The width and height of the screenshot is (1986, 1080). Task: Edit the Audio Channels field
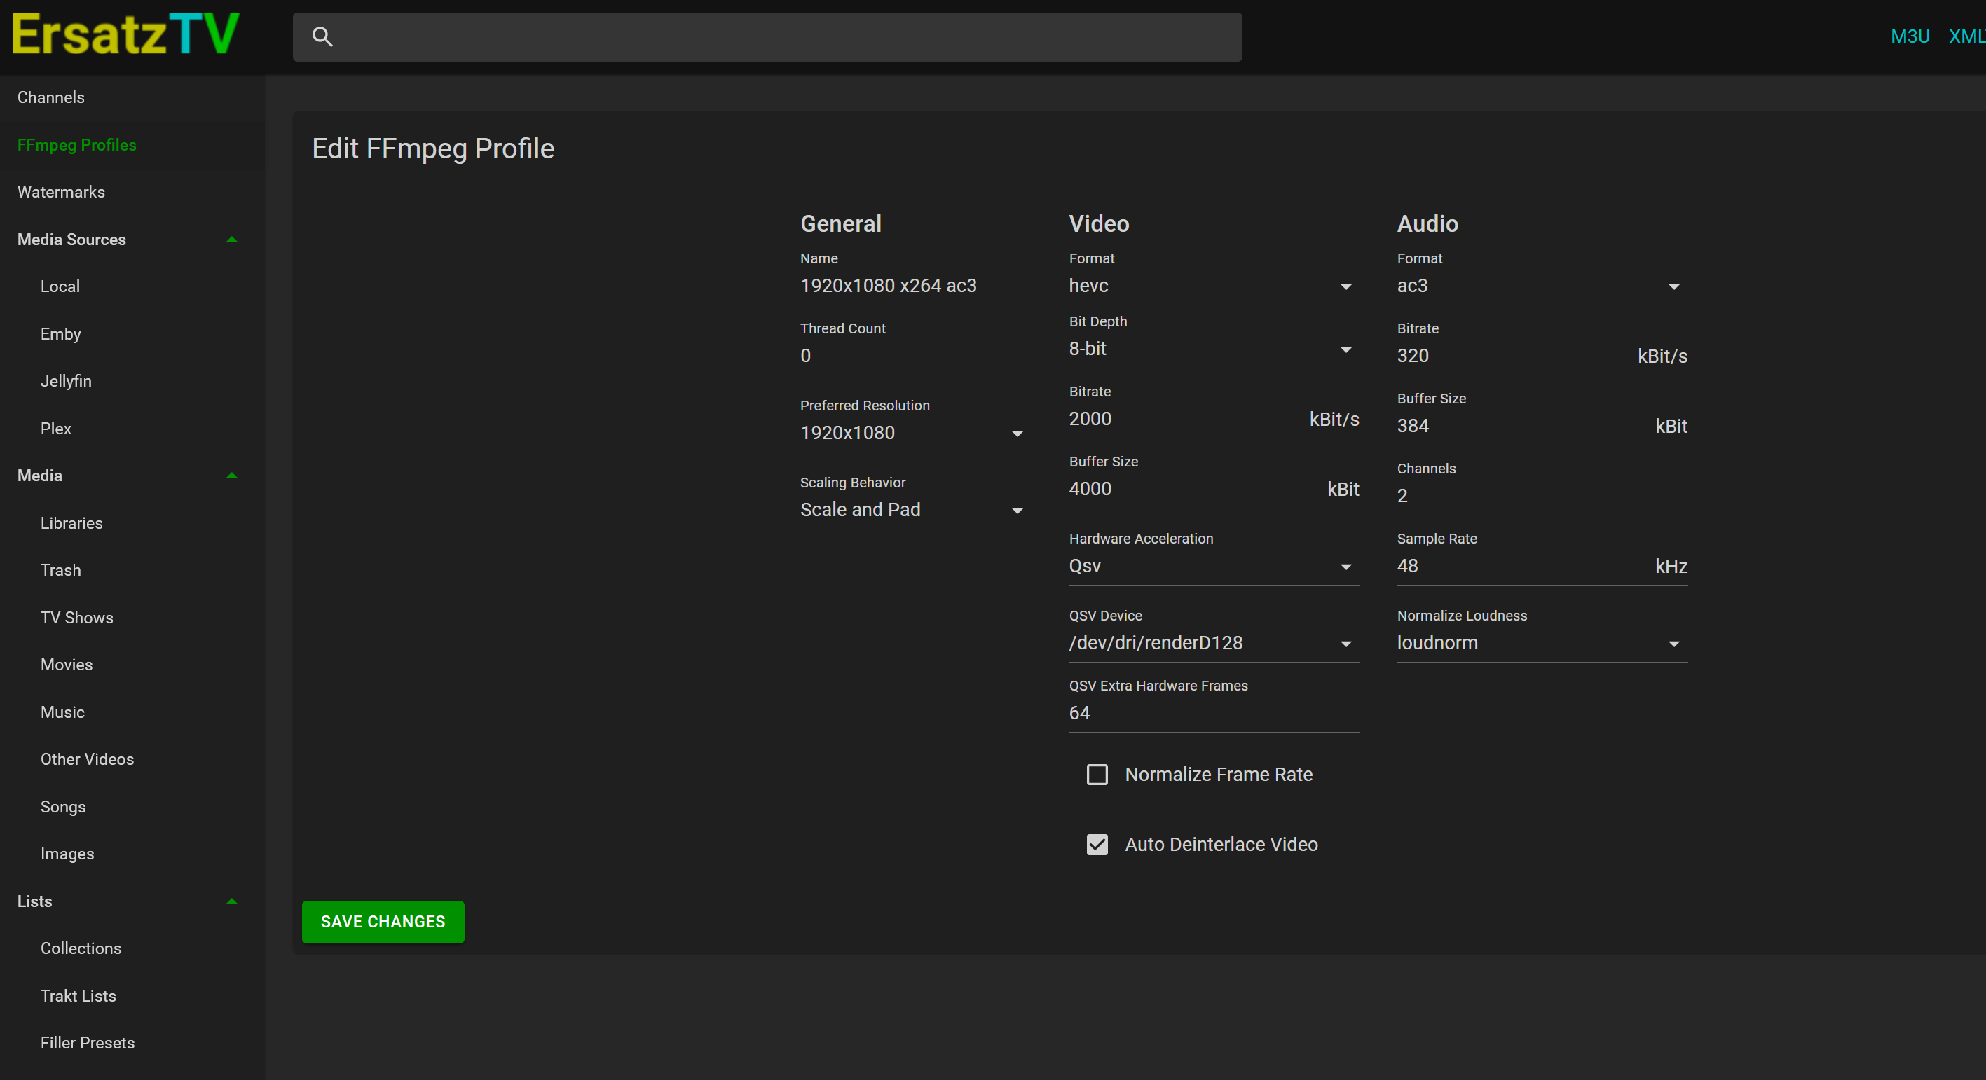pos(1542,496)
